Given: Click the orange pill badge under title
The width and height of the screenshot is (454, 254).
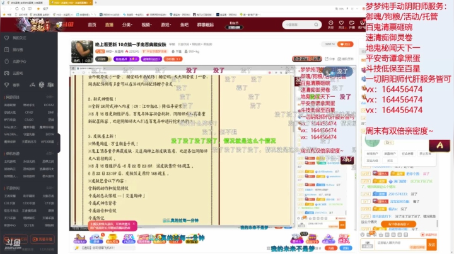Looking at the screenshot, I should click(173, 59).
